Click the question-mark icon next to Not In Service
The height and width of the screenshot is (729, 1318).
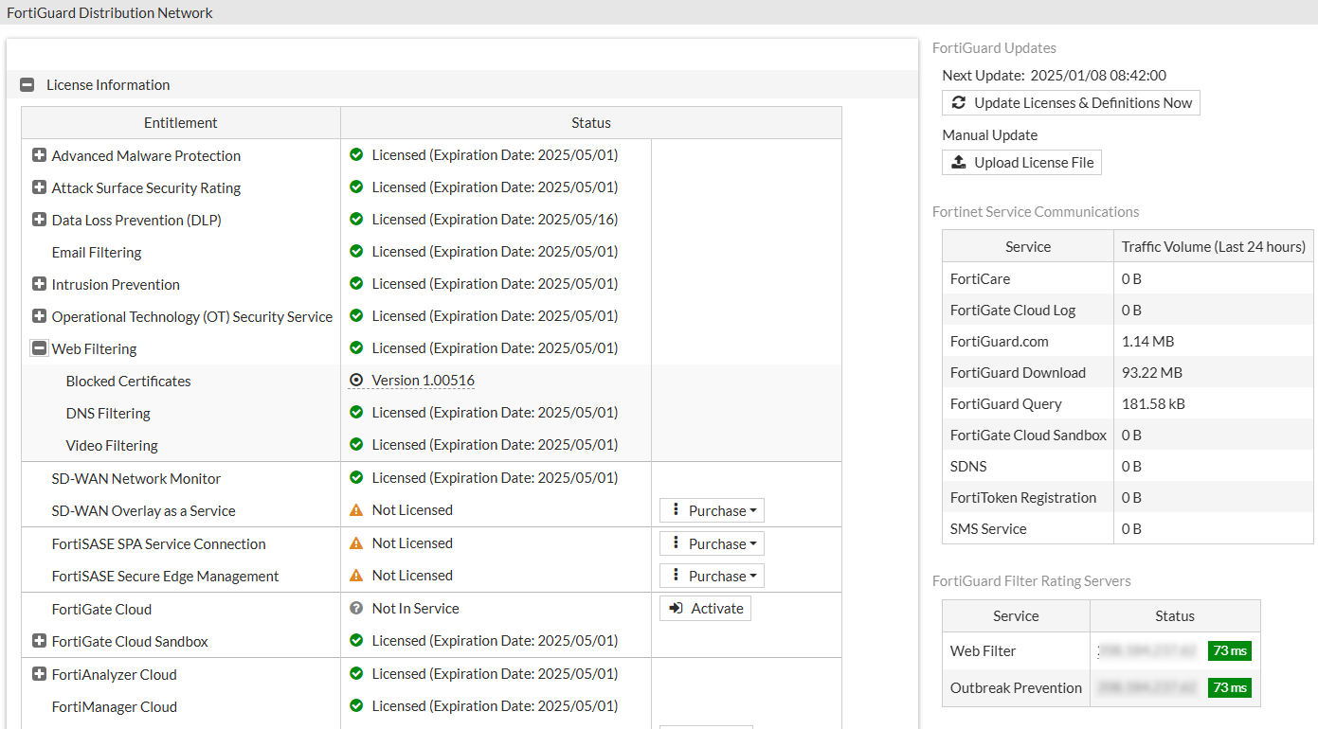tap(355, 608)
